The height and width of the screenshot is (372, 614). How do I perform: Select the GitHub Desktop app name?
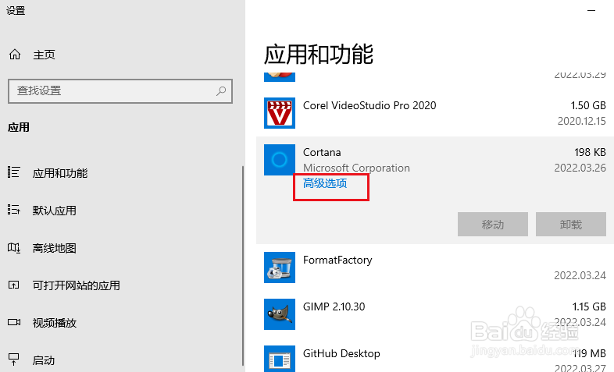(x=341, y=353)
